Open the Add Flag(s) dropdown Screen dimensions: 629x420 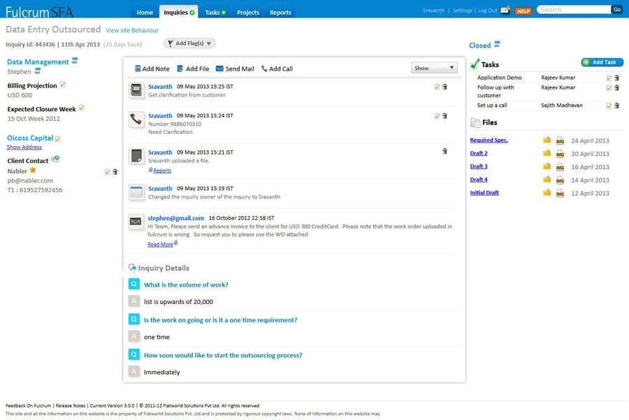coord(189,44)
